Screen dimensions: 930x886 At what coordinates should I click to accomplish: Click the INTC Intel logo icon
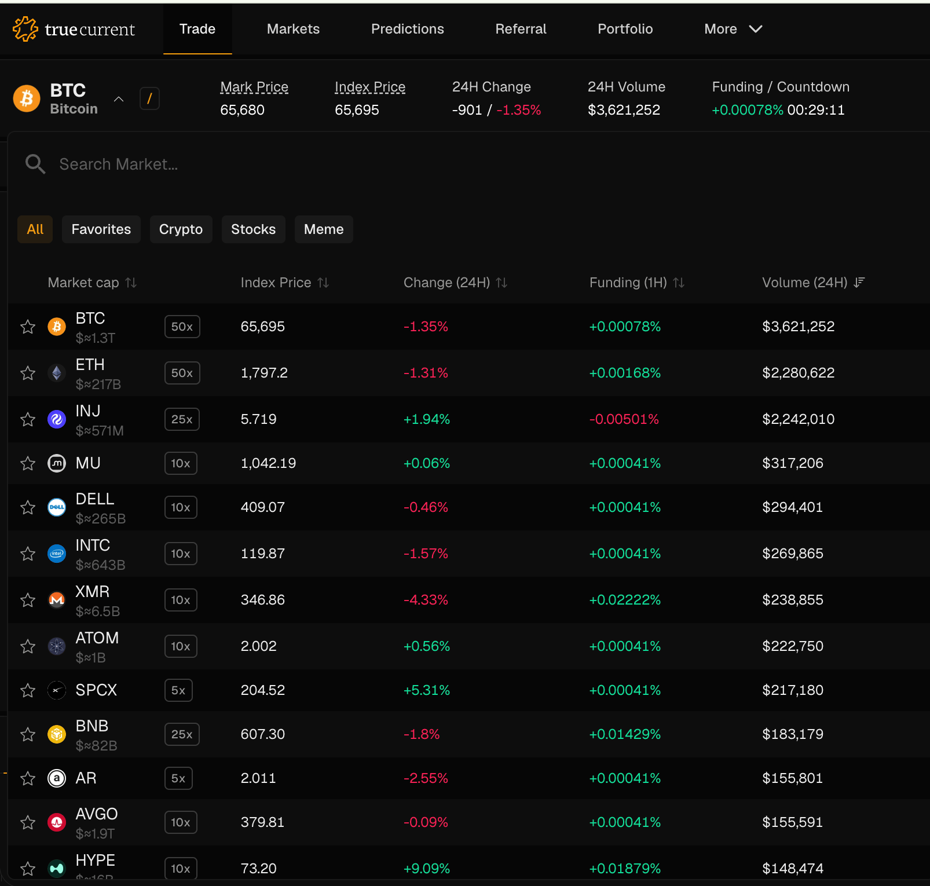[57, 554]
